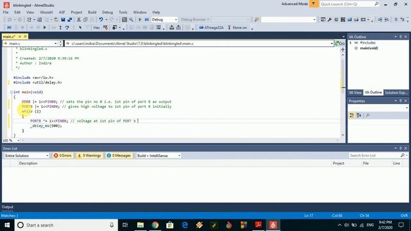Click the Task View taskbar icon
The image size is (411, 231).
(125, 225)
